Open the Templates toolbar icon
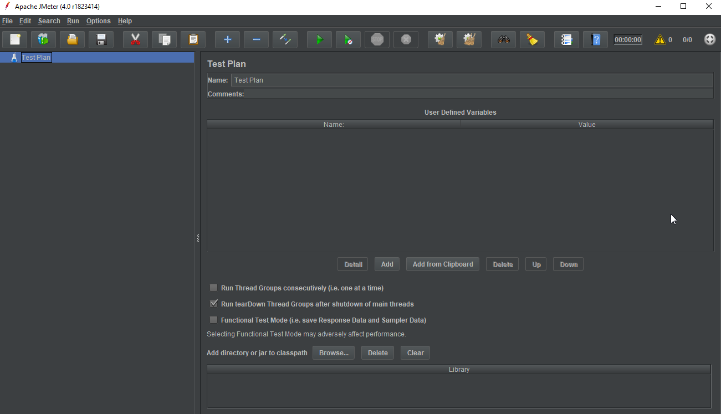The height and width of the screenshot is (414, 721). [44, 40]
